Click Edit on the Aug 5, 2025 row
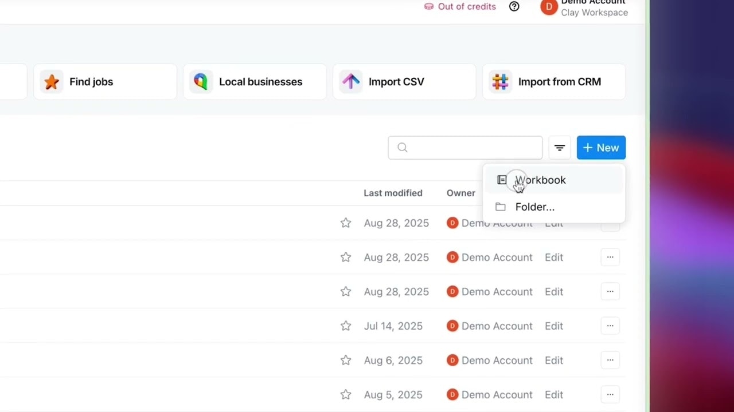Viewport: 734px width, 412px height. pyautogui.click(x=554, y=395)
